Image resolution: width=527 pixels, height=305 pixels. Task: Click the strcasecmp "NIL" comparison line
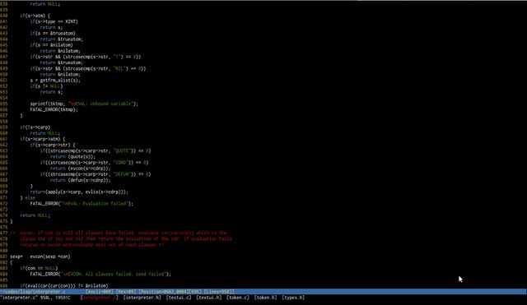(88, 68)
